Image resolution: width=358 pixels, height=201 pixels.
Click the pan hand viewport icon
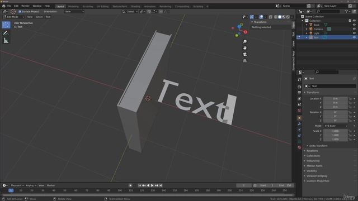coord(245,48)
